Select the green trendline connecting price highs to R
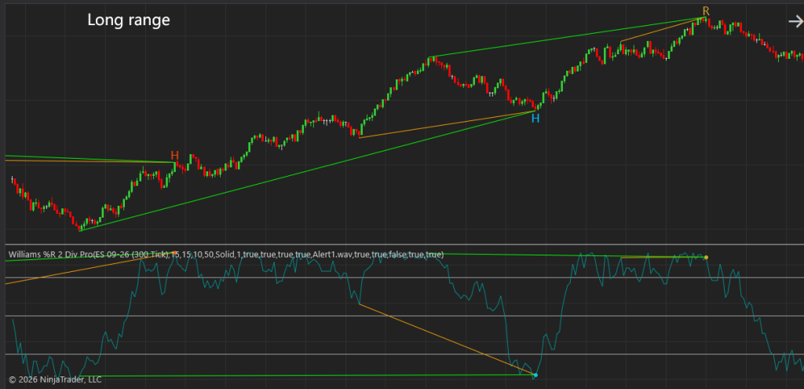804x389 pixels. click(x=567, y=37)
